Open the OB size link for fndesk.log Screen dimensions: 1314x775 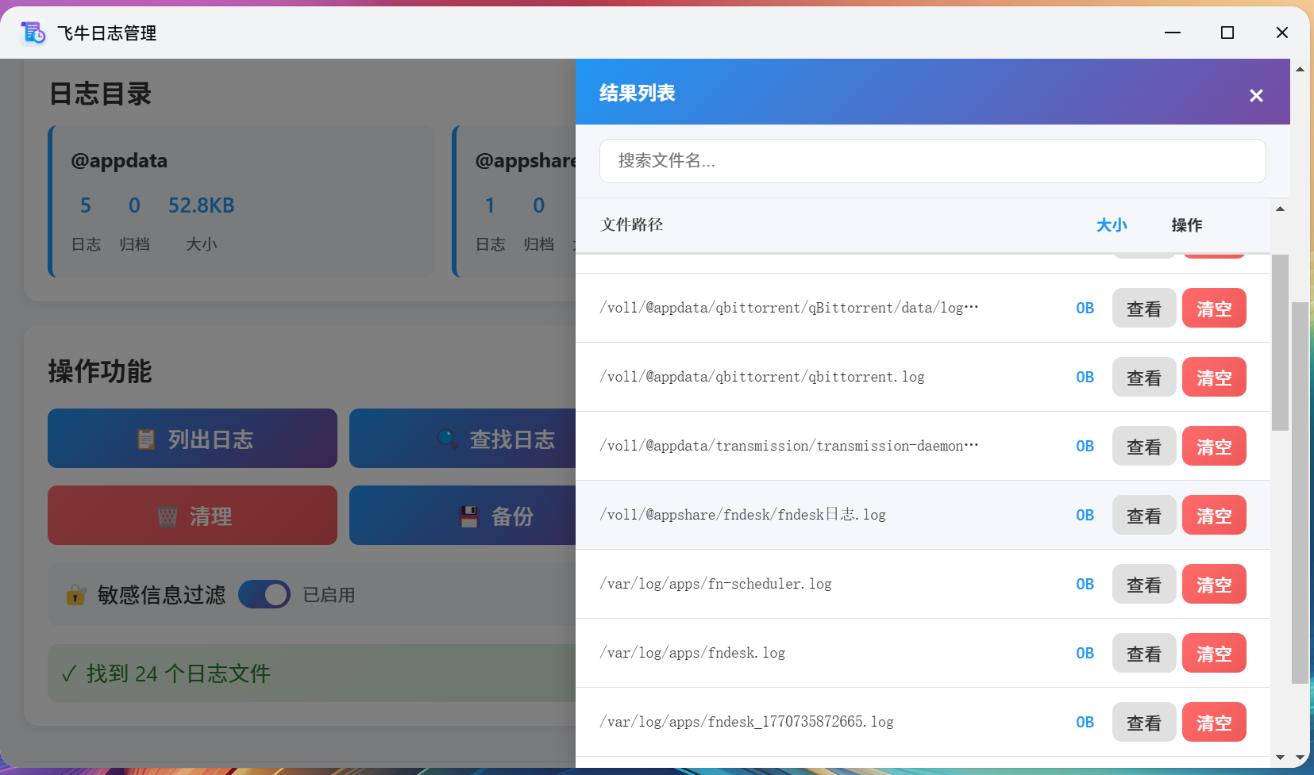tap(1085, 653)
